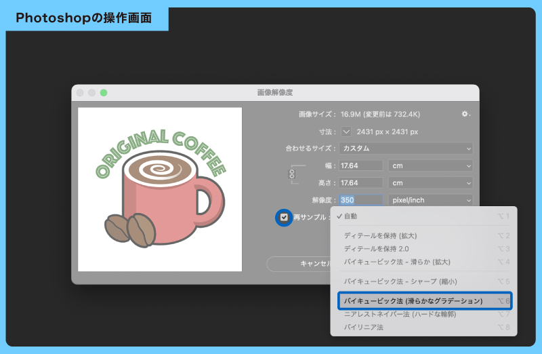Screen dimensions: 542x354
Task: Click the 幅 input field 17.64
Action: click(361, 165)
